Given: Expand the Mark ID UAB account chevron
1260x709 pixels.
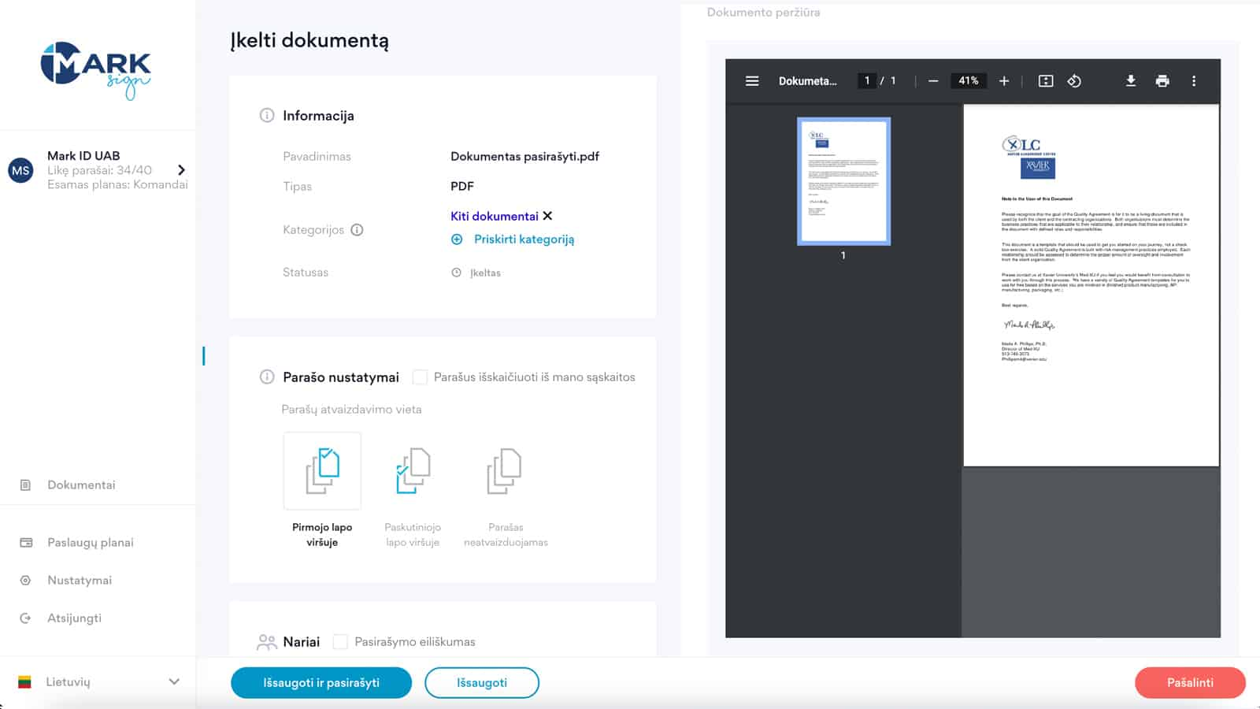Looking at the screenshot, I should [x=182, y=170].
